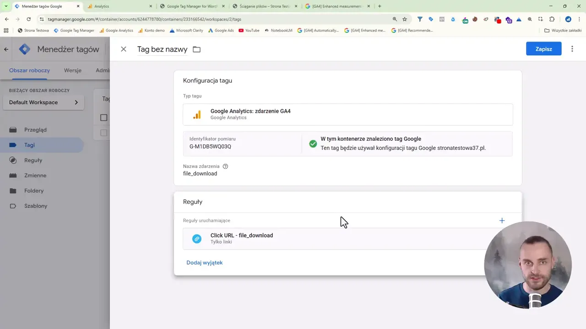Close the tag editor with the X icon

124,49
